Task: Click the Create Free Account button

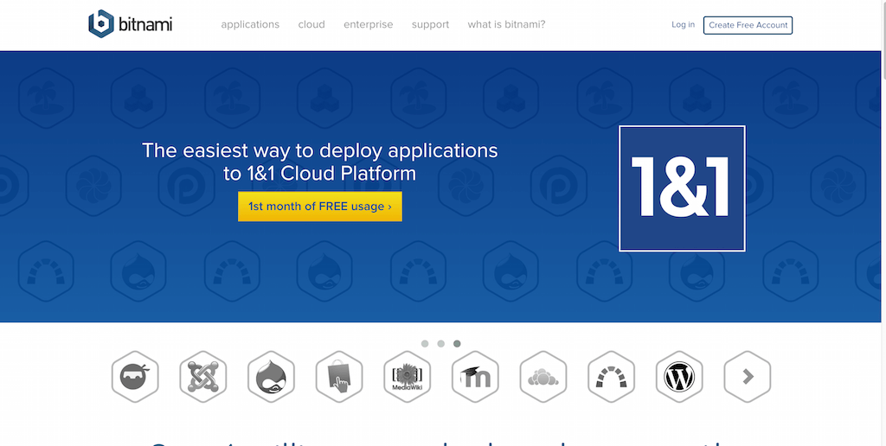Action: click(x=748, y=25)
